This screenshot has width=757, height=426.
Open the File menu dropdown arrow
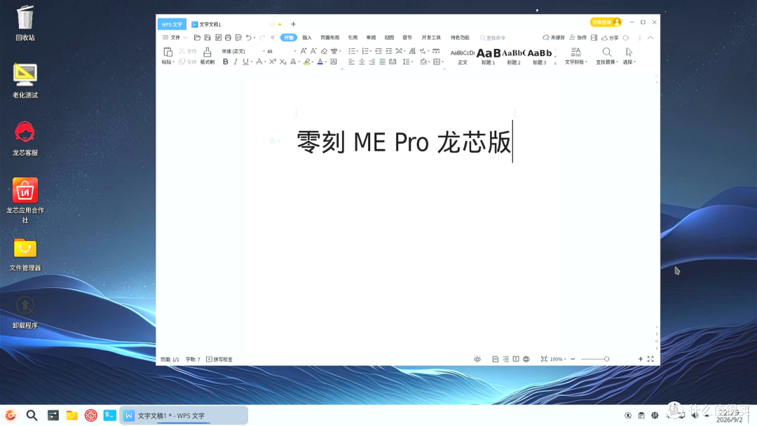click(185, 38)
